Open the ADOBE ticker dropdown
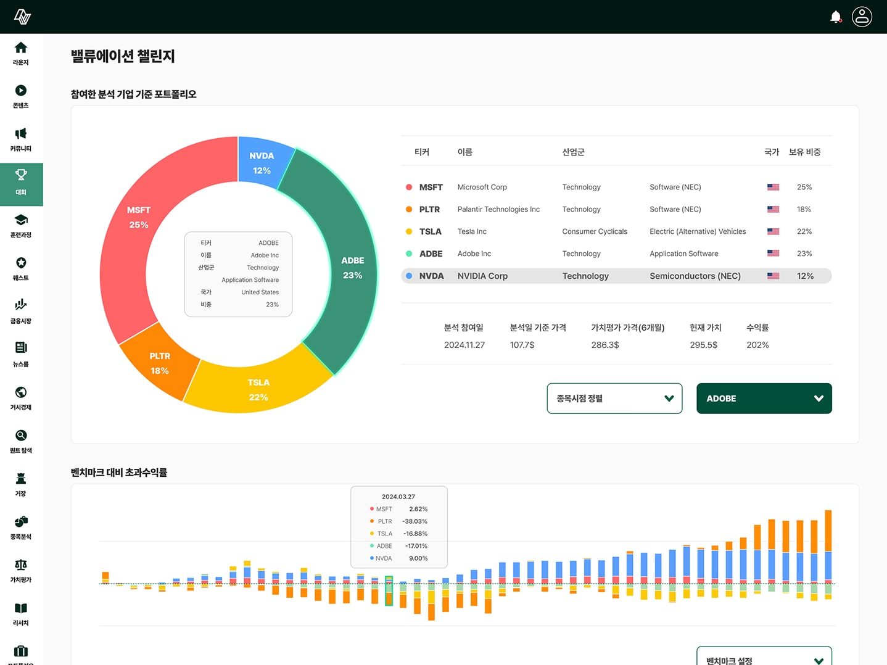 coord(764,399)
